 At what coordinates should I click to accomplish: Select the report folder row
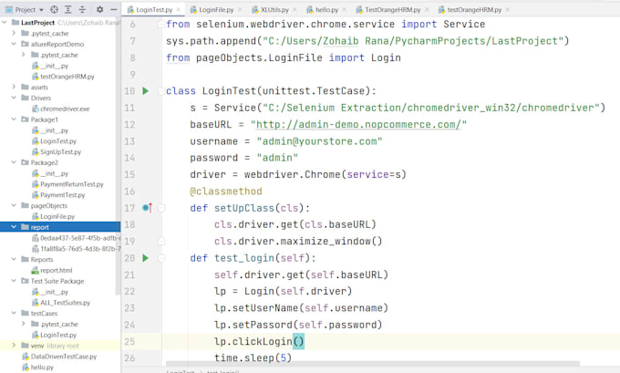click(x=60, y=227)
